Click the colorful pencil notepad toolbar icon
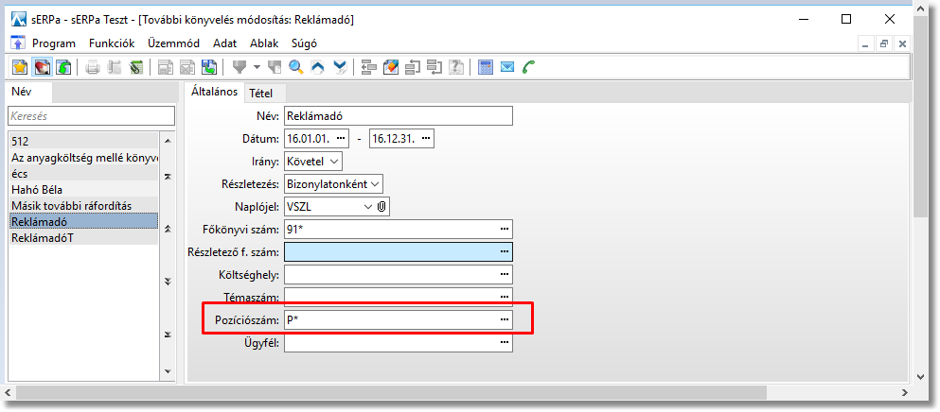940x412 pixels. point(390,67)
